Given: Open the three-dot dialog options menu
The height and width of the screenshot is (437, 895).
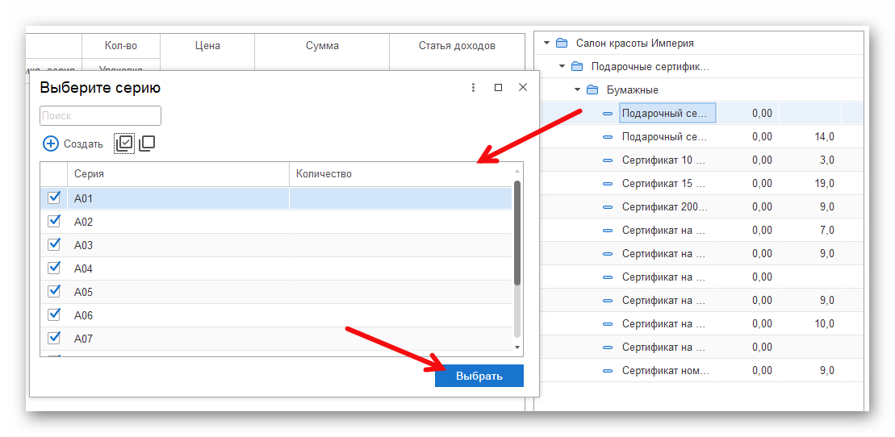Looking at the screenshot, I should coord(474,88).
